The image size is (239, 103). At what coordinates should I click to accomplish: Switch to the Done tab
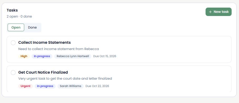click(x=32, y=28)
